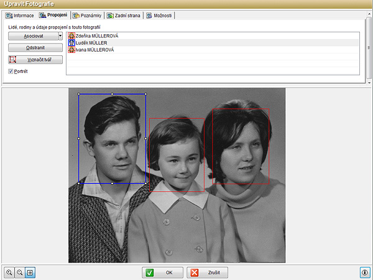Screen dimensions: 373x280
Task: Open the Zadní strana tab
Action: (x=123, y=15)
